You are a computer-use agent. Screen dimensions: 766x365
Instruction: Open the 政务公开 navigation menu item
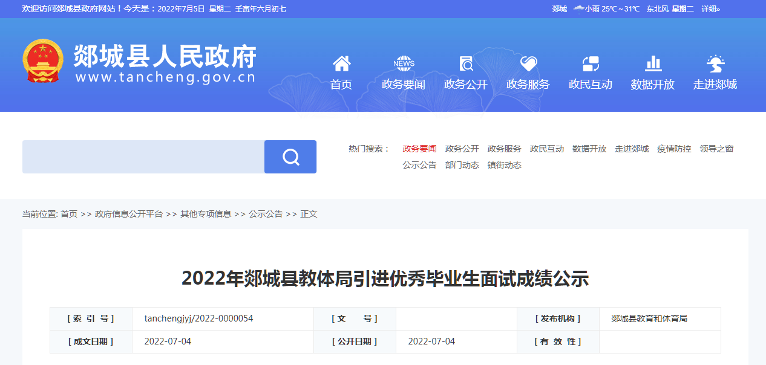(466, 85)
